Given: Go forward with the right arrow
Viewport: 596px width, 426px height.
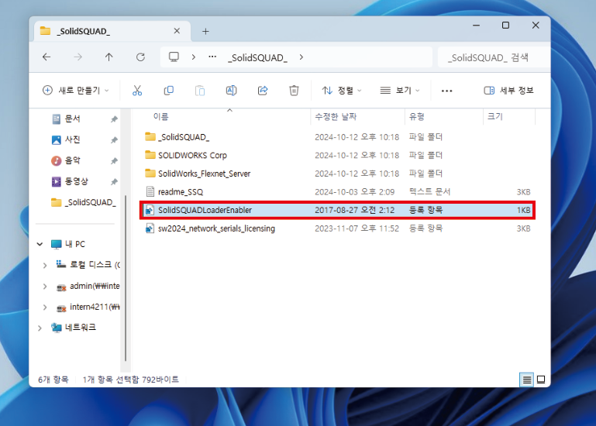Looking at the screenshot, I should [78, 57].
